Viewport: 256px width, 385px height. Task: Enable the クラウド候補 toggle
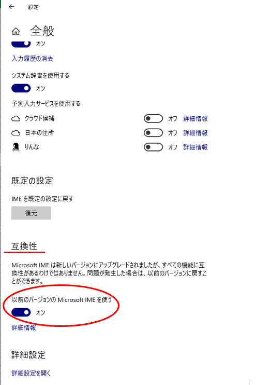pos(153,119)
